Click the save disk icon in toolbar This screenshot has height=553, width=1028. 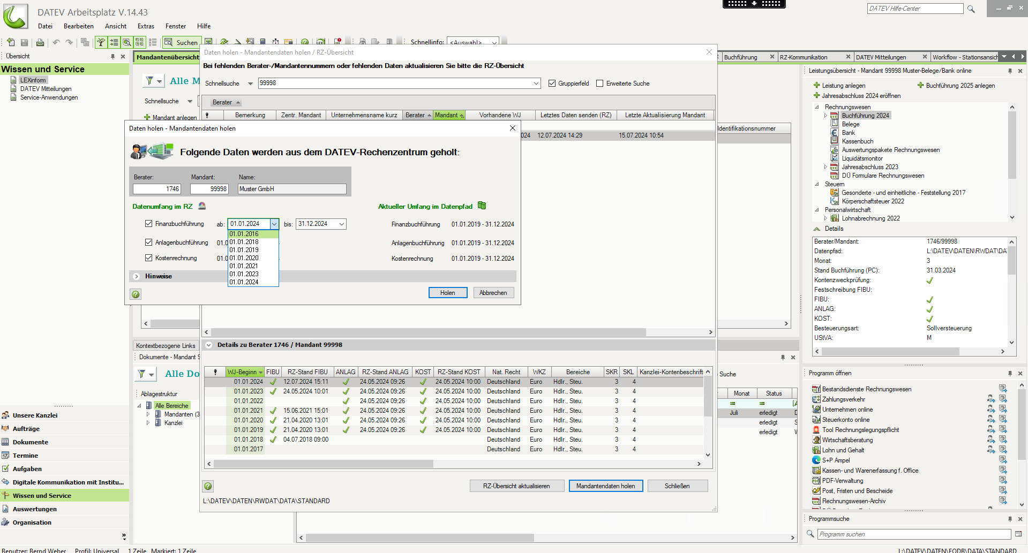click(x=24, y=42)
